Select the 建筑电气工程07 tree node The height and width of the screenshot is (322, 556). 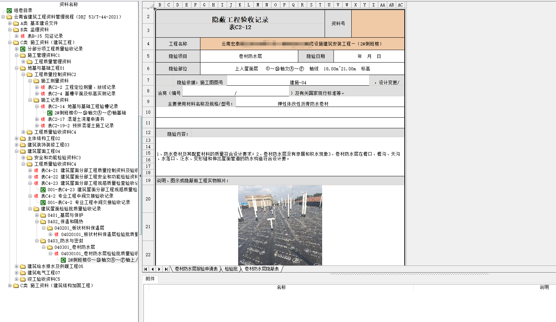(x=44, y=273)
